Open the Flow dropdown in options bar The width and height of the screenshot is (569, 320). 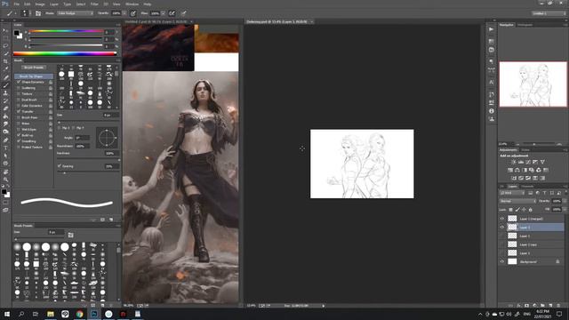pyautogui.click(x=164, y=13)
